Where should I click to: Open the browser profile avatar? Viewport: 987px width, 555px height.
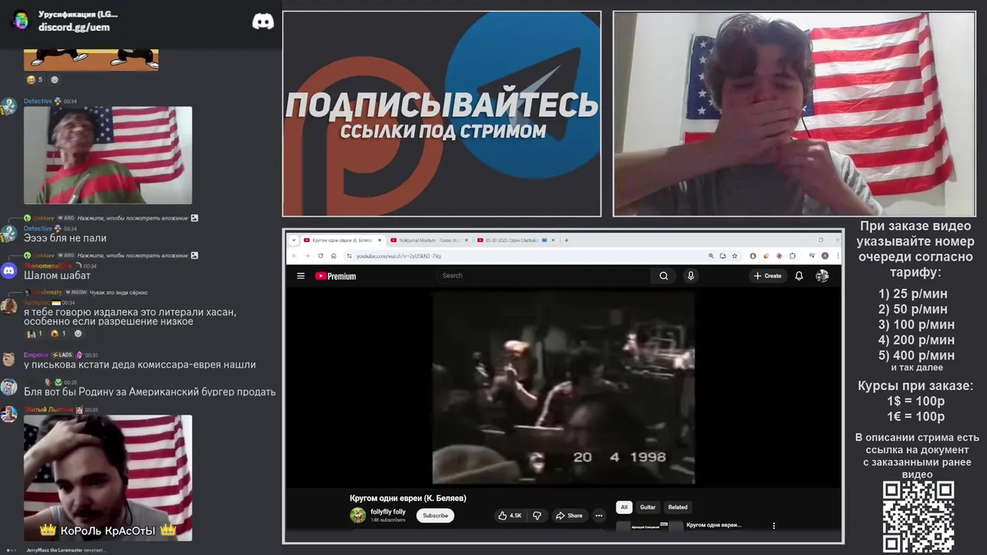[824, 256]
